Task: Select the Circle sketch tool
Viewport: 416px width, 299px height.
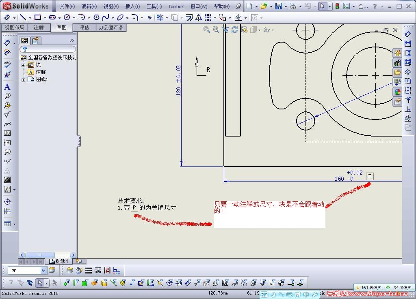Action: coord(67,17)
